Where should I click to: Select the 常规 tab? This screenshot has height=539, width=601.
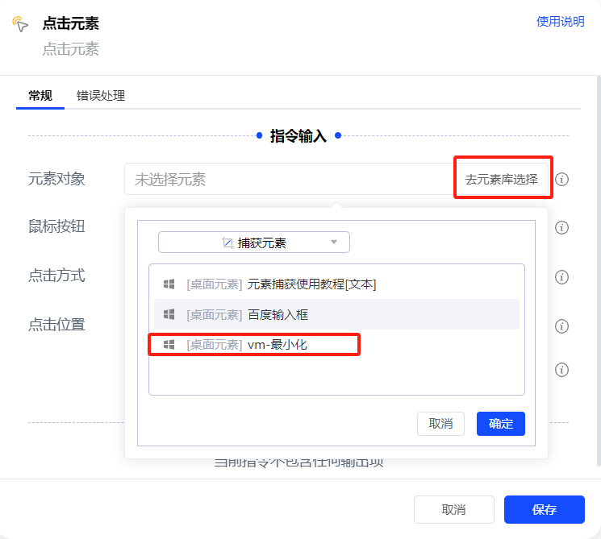(40, 96)
